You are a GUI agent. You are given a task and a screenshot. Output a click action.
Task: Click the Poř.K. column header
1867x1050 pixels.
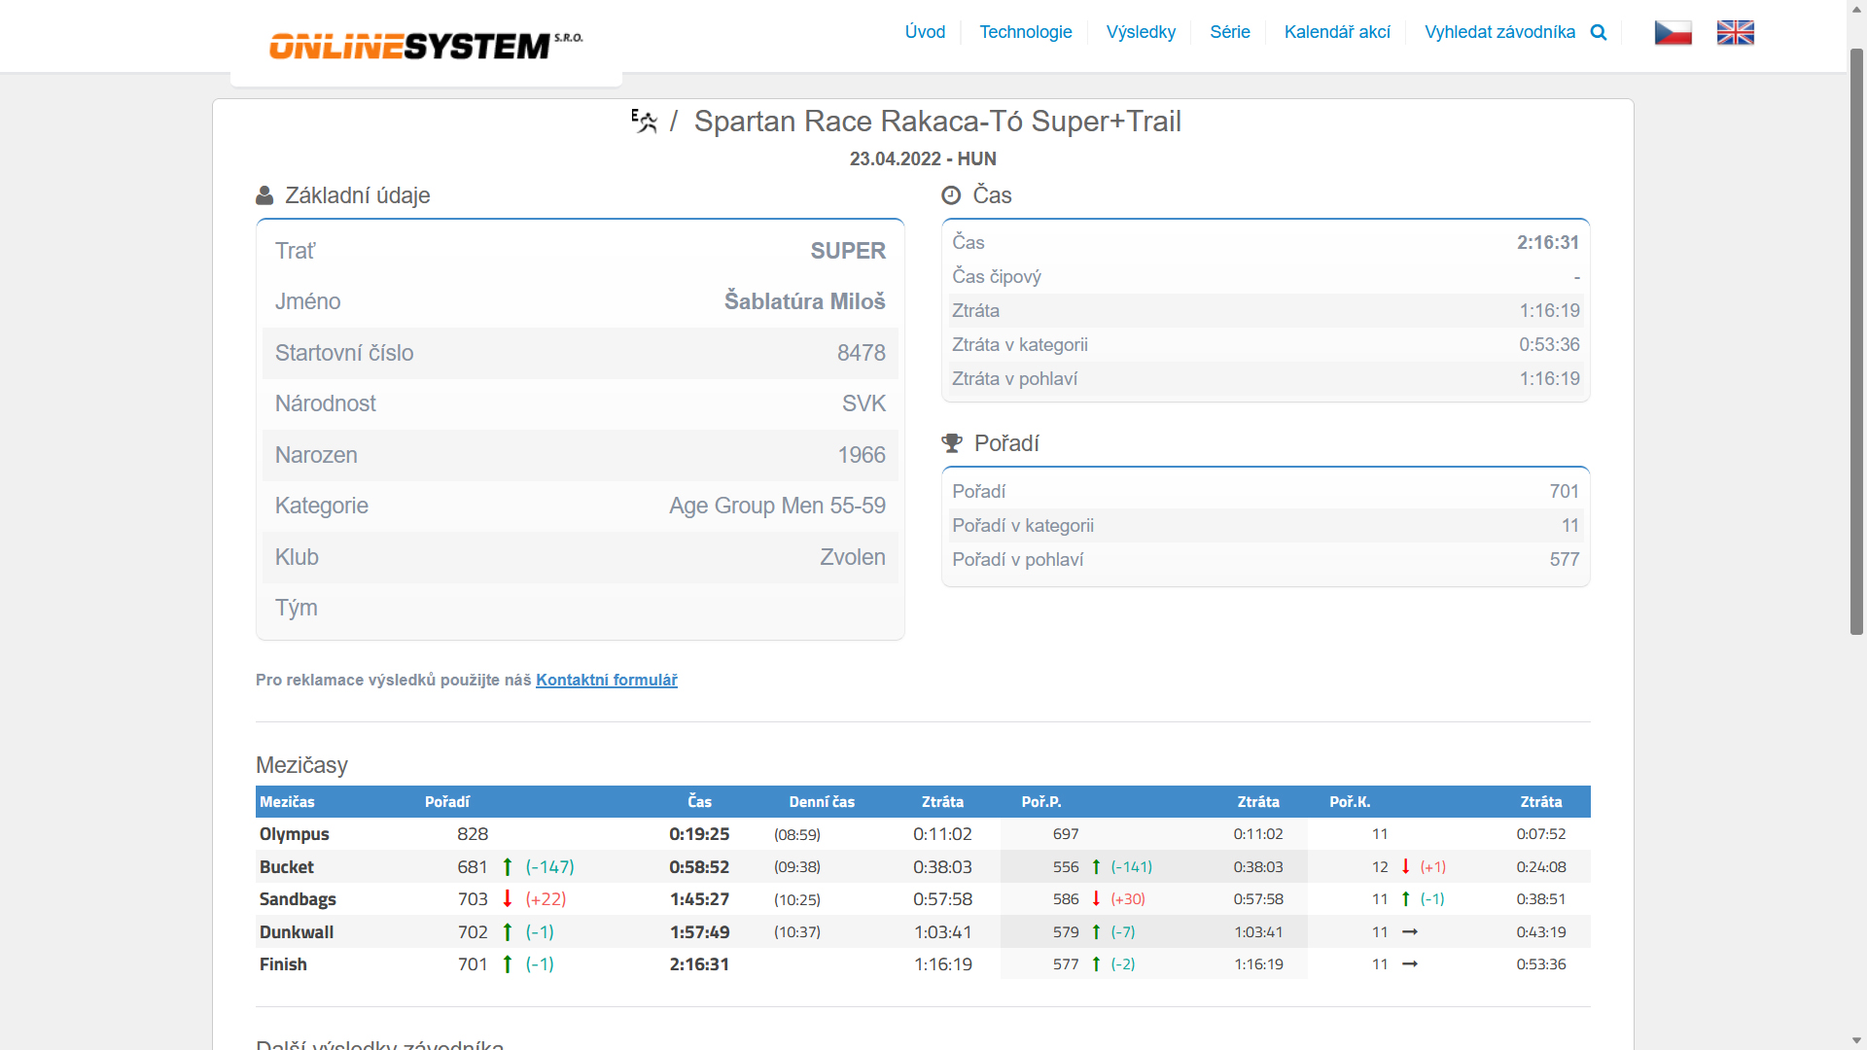click(1350, 802)
